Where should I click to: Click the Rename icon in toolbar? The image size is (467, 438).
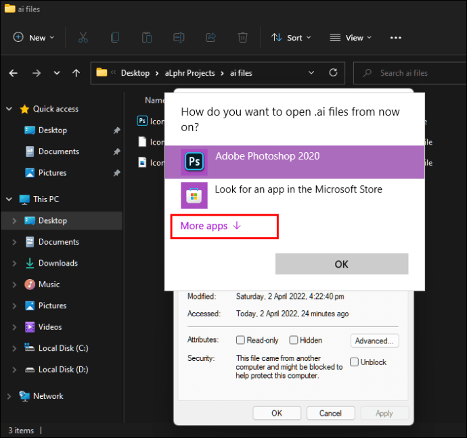(179, 37)
